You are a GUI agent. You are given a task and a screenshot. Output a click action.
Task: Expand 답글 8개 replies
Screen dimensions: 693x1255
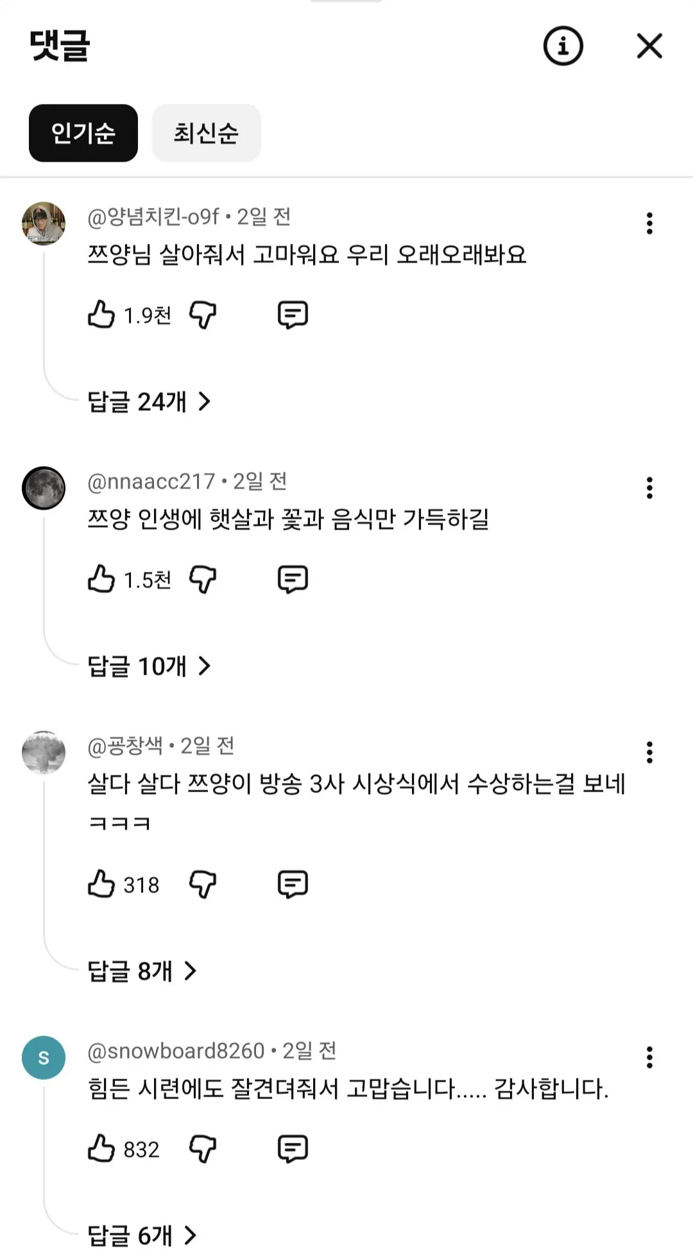point(142,971)
